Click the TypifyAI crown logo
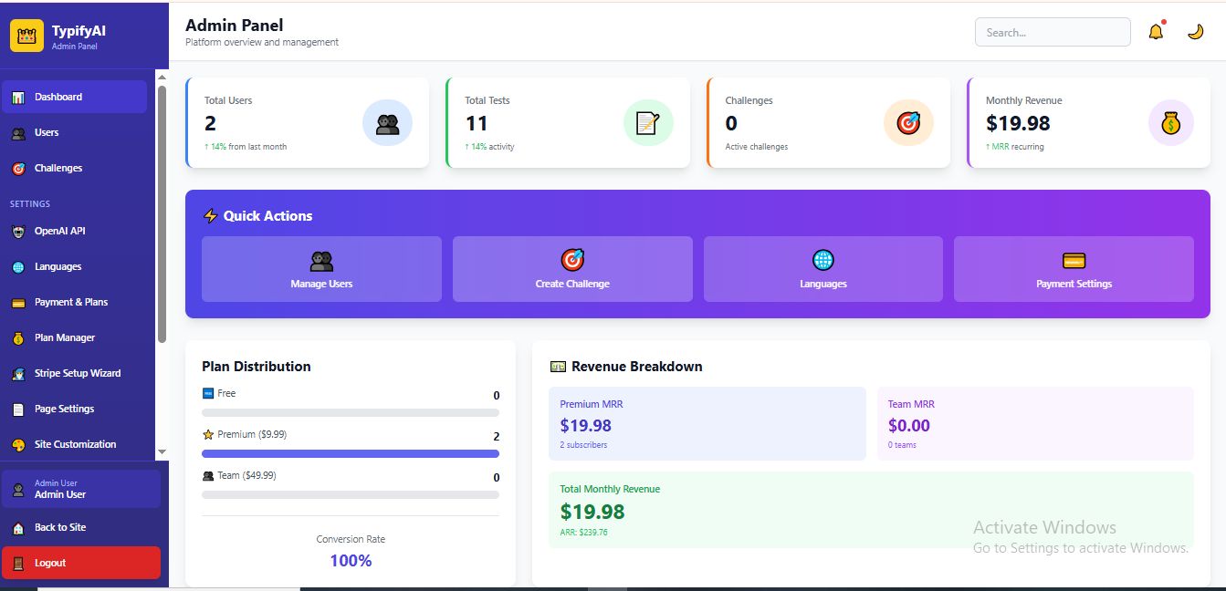1226x591 pixels. tap(26, 36)
